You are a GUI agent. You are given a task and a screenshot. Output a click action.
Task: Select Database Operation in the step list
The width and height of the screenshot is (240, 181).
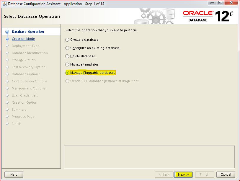28,32
